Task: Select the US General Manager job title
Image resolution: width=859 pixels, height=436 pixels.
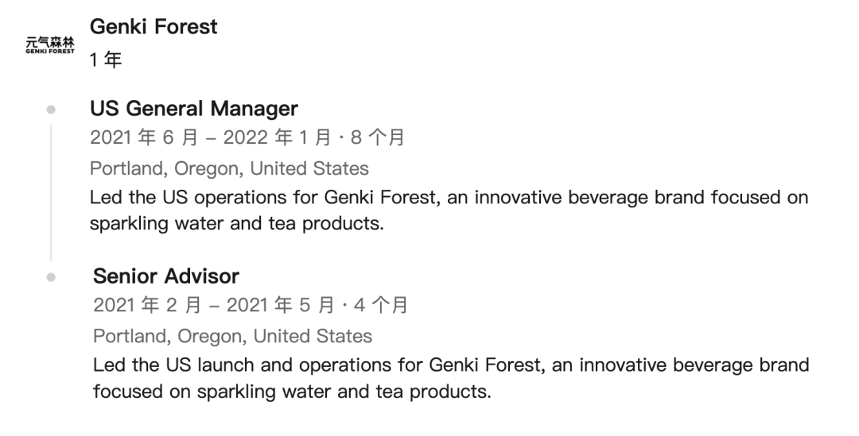Action: pyautogui.click(x=194, y=109)
